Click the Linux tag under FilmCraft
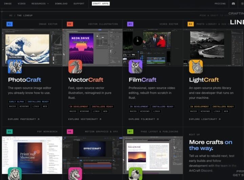244x180 pixels. click(157, 111)
